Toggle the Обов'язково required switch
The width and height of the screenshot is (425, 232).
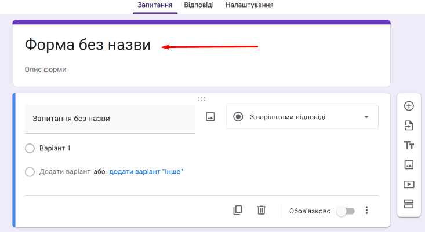coord(345,211)
